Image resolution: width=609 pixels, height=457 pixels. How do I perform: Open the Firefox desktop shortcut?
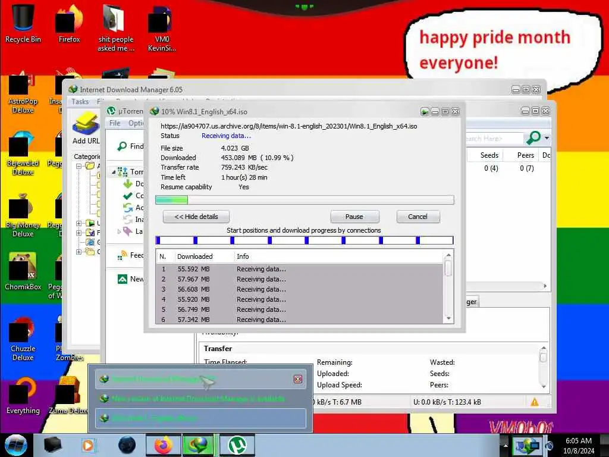click(69, 23)
